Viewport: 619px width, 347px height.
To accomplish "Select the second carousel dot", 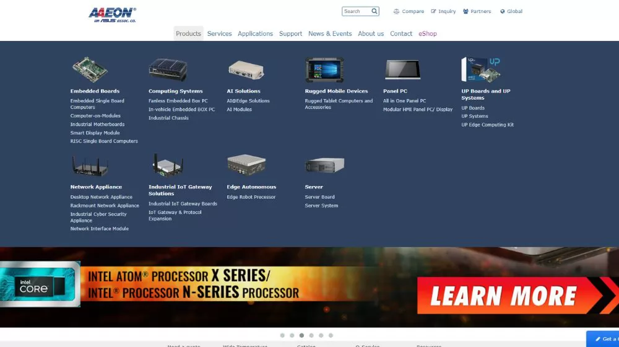I will click(x=292, y=335).
